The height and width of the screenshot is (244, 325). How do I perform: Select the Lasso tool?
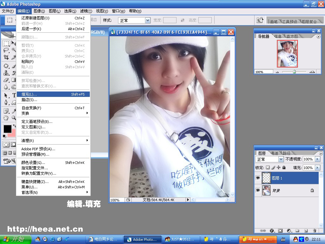6,50
